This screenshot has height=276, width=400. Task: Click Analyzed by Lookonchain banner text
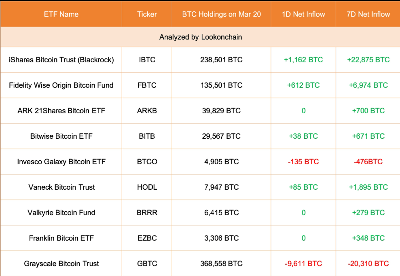201,37
